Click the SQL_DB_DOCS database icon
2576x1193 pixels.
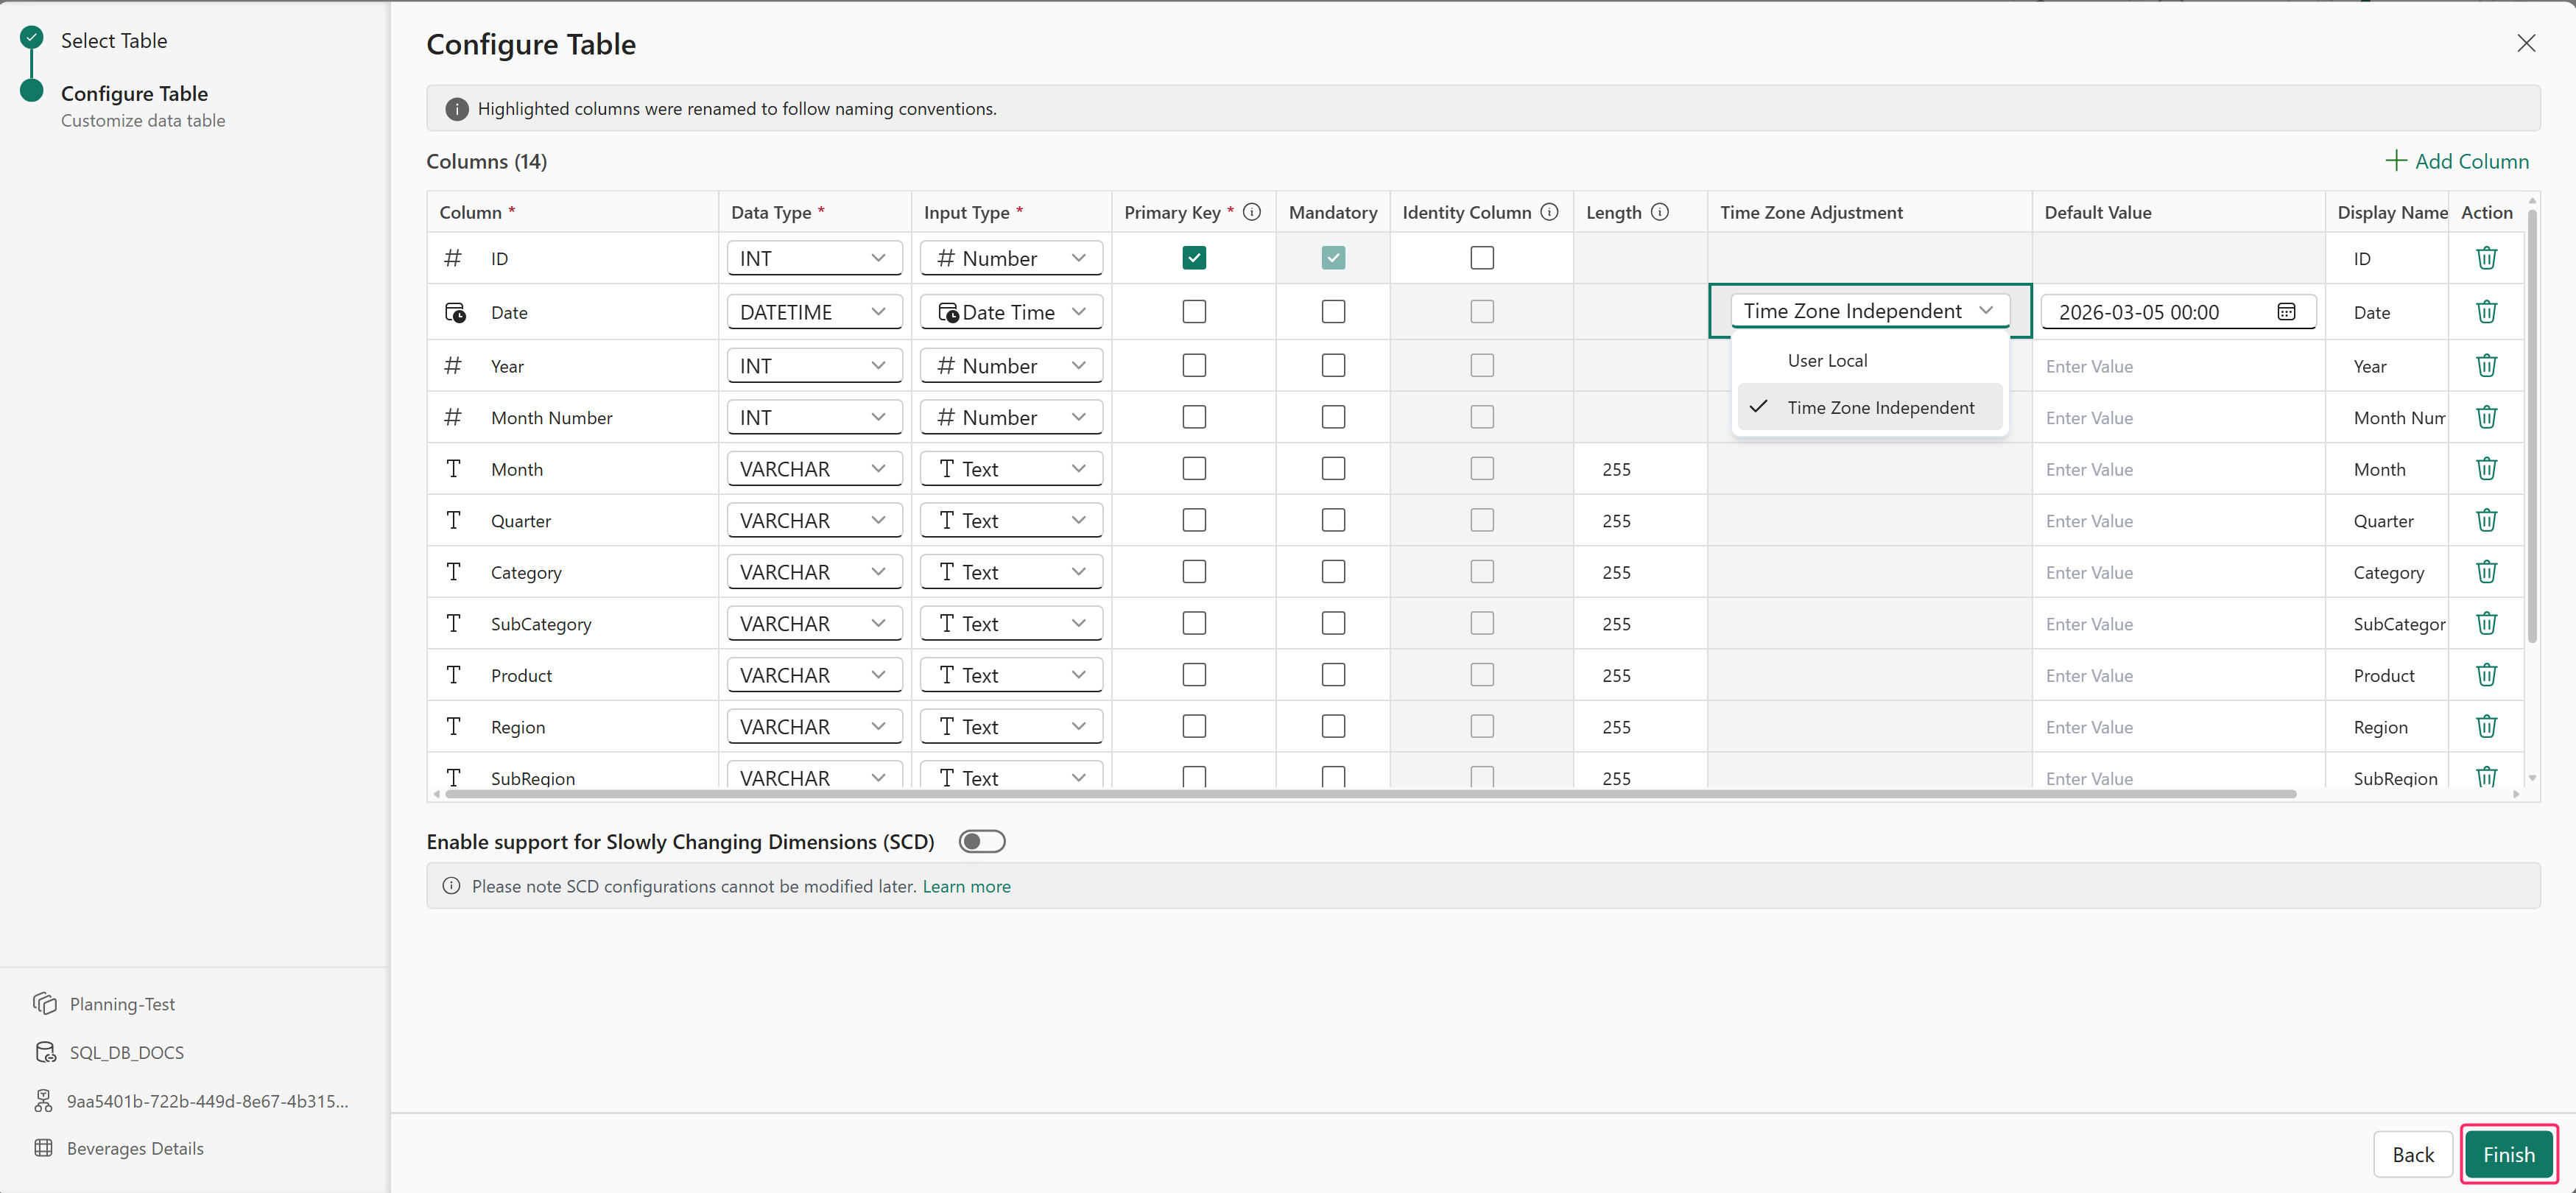coord(45,1052)
